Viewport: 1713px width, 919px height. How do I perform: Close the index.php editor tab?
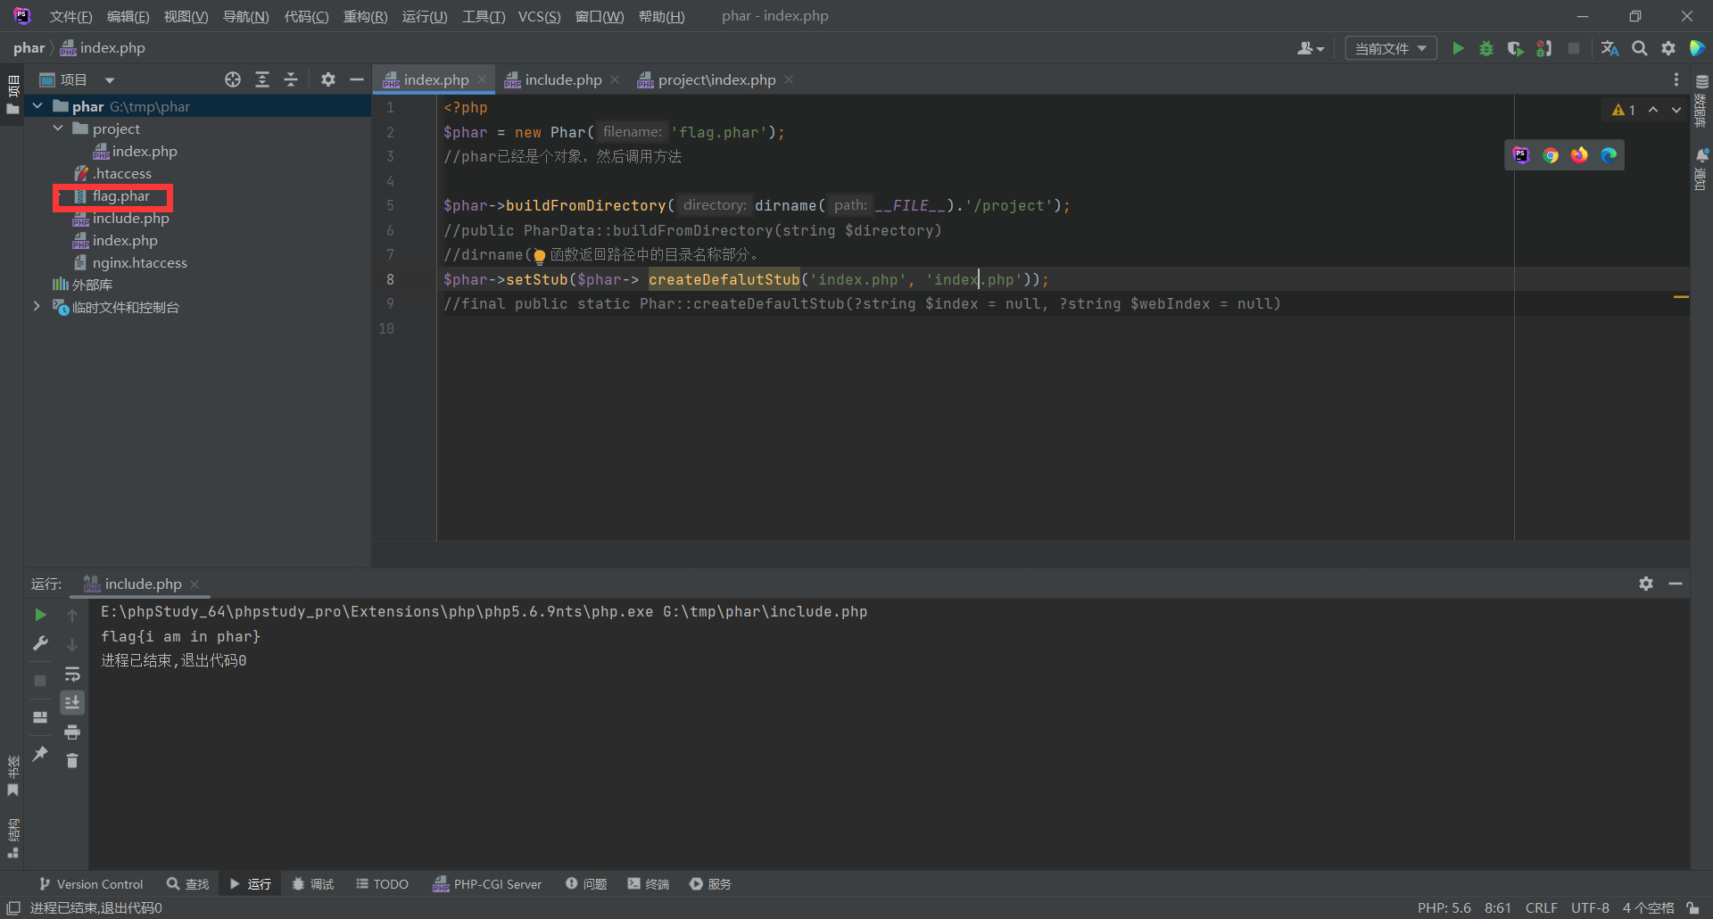point(482,79)
